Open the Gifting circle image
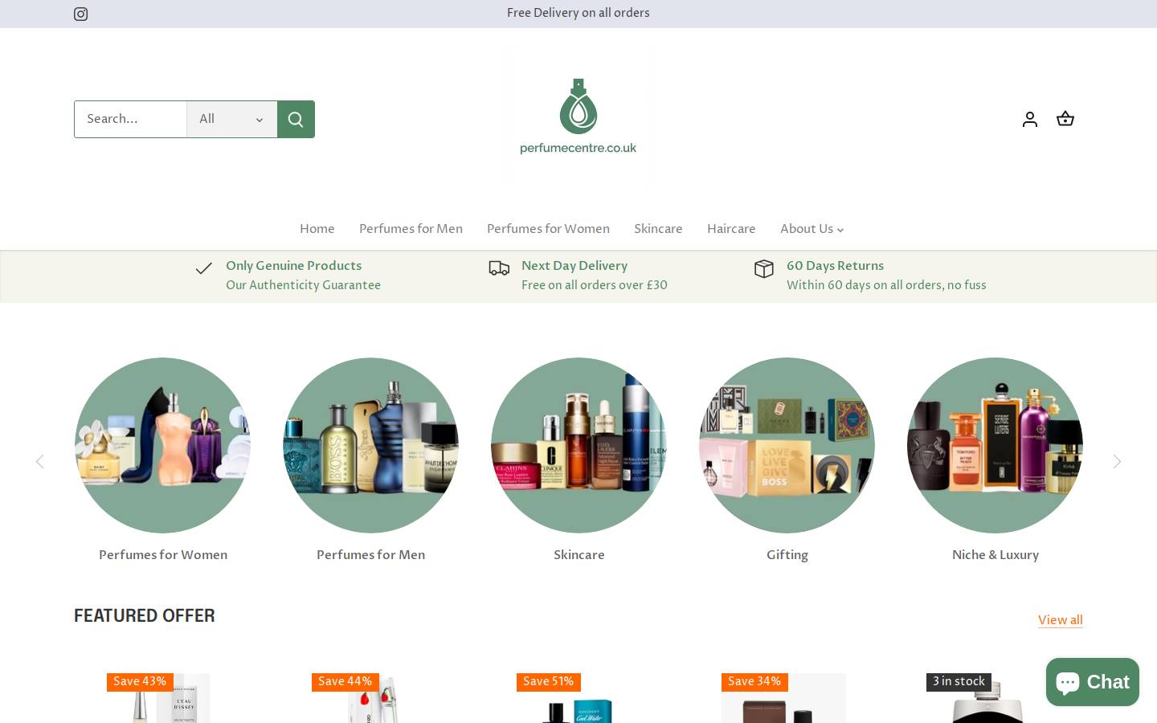1157x723 pixels. click(x=787, y=445)
